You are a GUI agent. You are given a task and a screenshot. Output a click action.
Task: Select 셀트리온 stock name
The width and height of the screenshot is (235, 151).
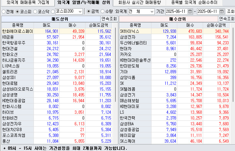coord(10,72)
